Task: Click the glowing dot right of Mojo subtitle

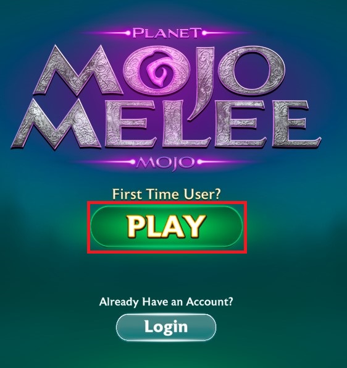Action: (x=199, y=162)
